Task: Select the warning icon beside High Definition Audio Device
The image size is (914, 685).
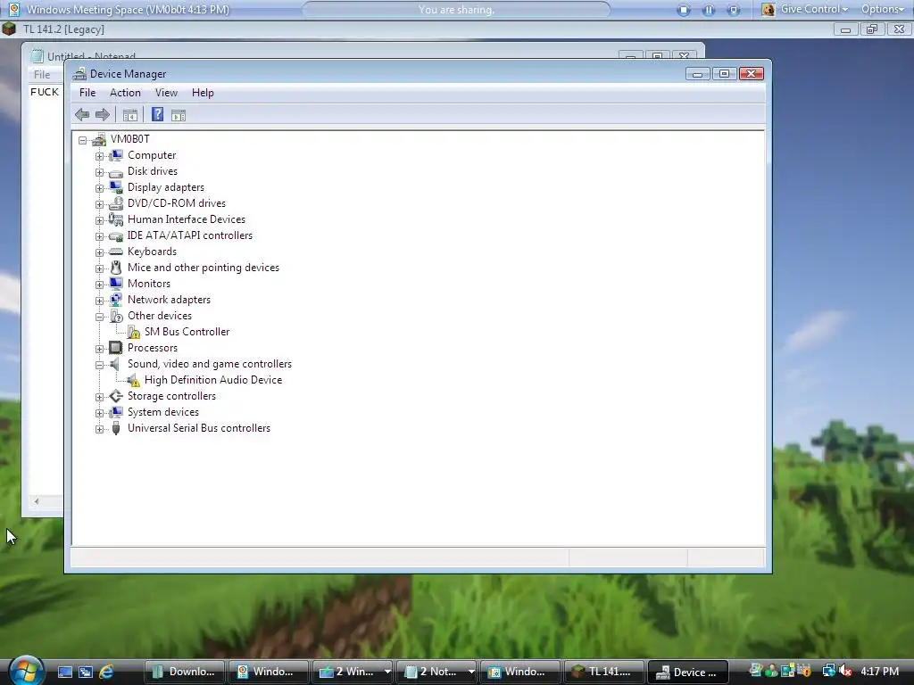Action: coord(134,380)
